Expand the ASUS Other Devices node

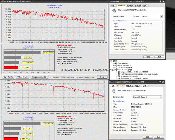point(114,65)
